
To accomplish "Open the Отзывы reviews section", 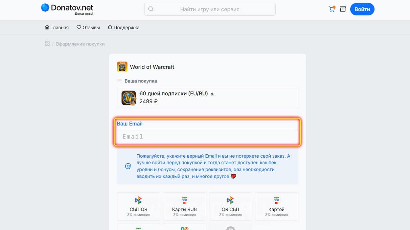I will pyautogui.click(x=88, y=28).
